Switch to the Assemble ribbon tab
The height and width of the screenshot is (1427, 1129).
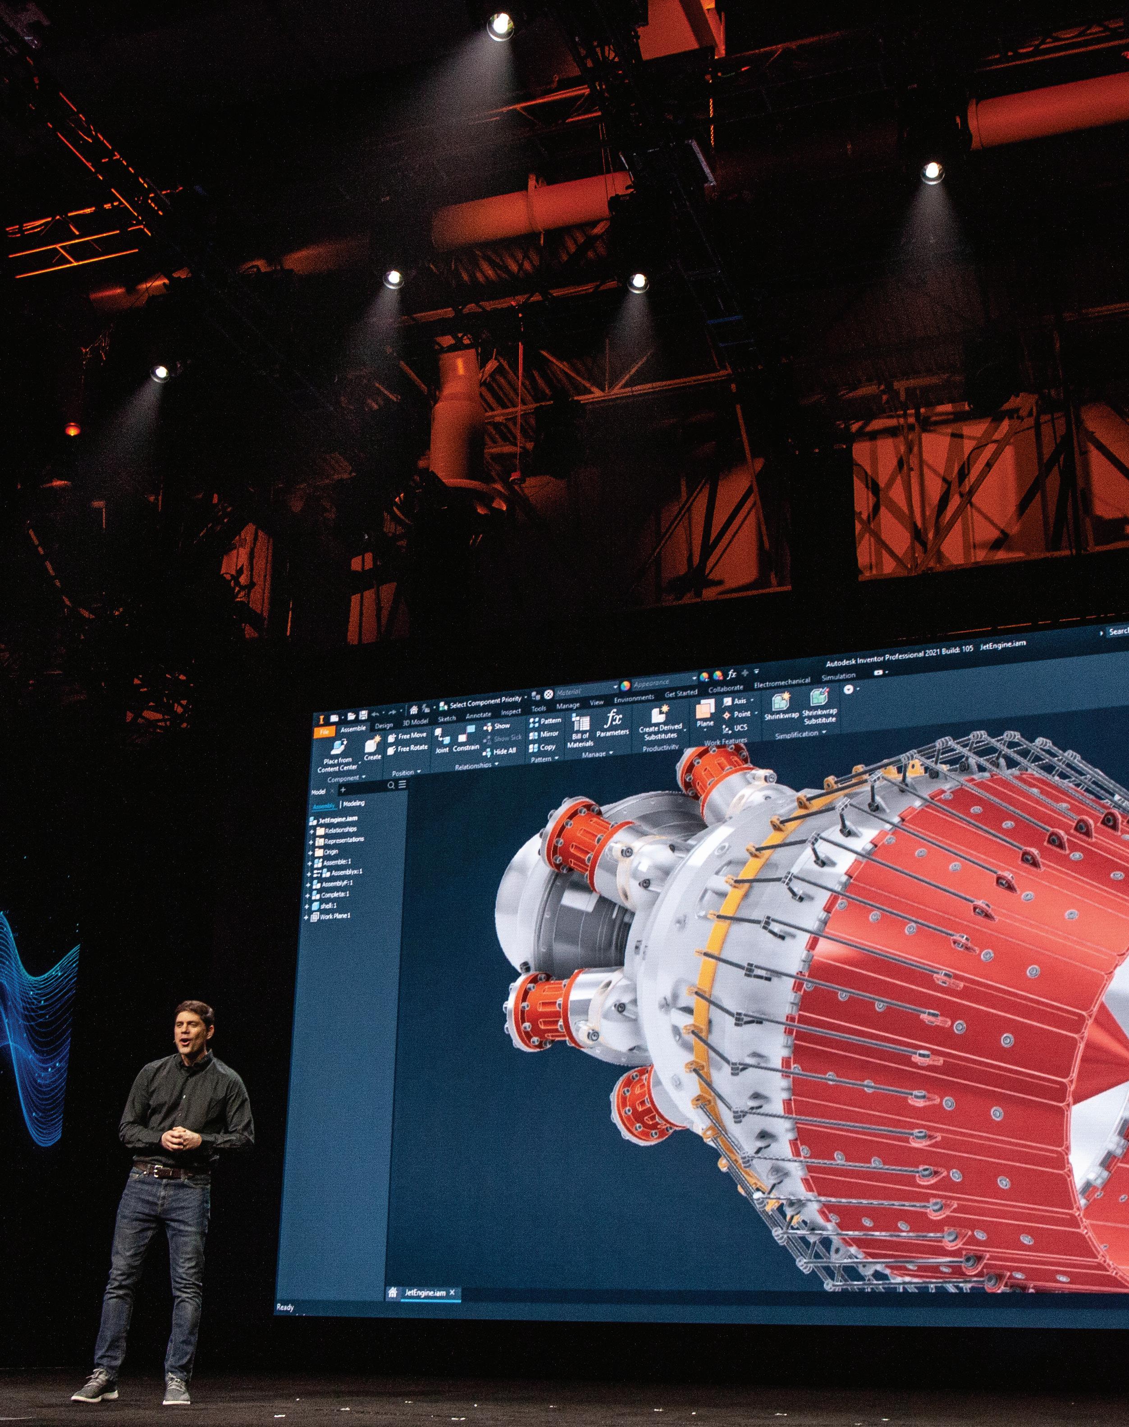pos(354,729)
